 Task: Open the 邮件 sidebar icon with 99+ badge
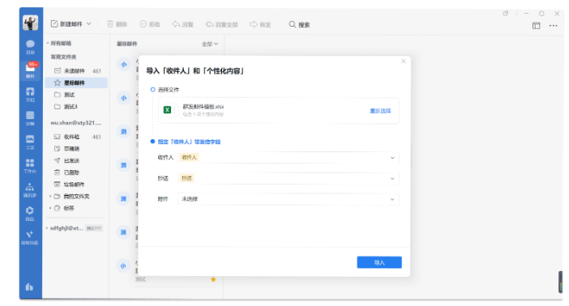(x=30, y=70)
